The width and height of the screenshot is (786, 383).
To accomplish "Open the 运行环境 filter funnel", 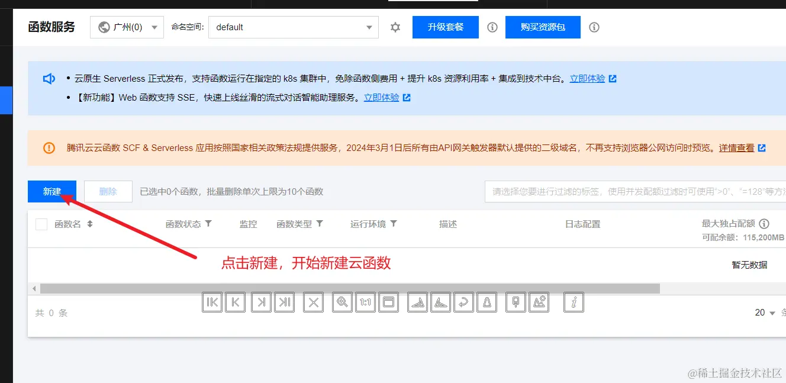I will point(394,224).
